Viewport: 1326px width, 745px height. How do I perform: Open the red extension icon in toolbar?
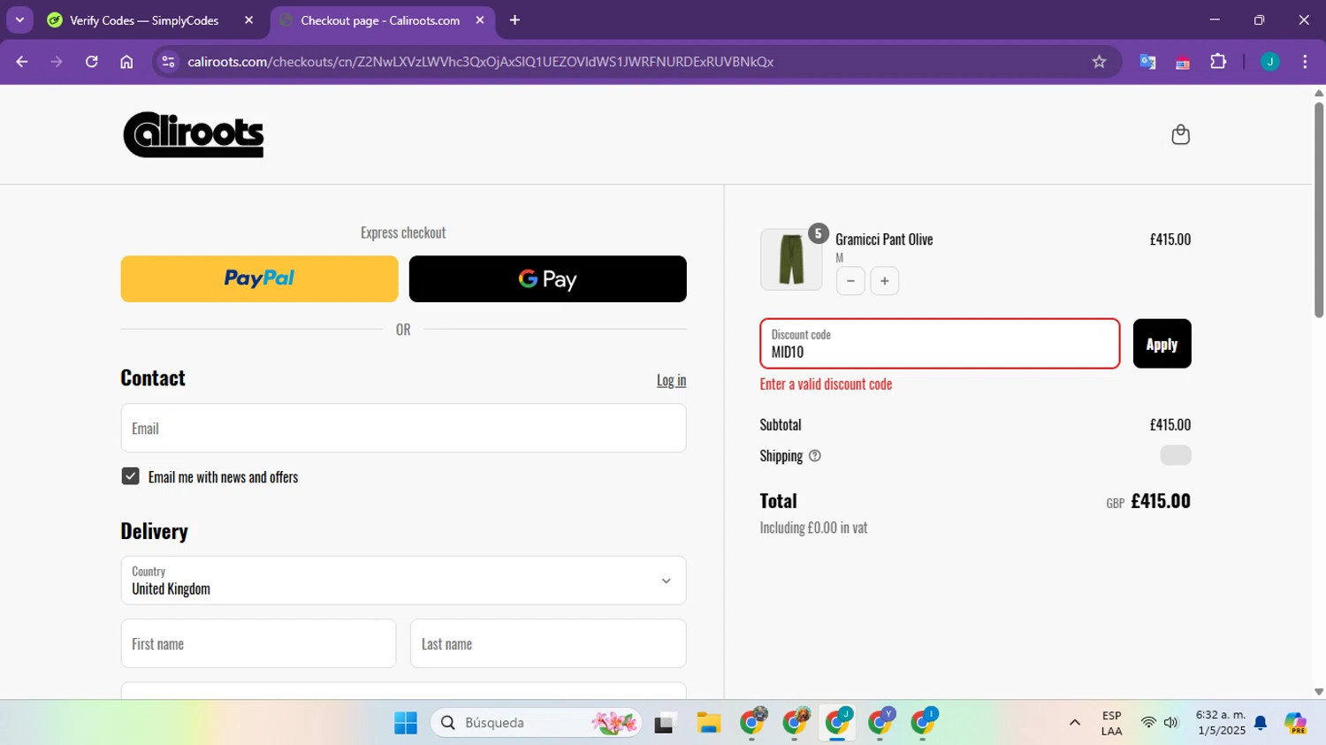point(1183,62)
